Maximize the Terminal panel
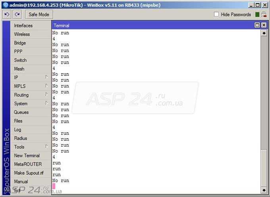 257,25
